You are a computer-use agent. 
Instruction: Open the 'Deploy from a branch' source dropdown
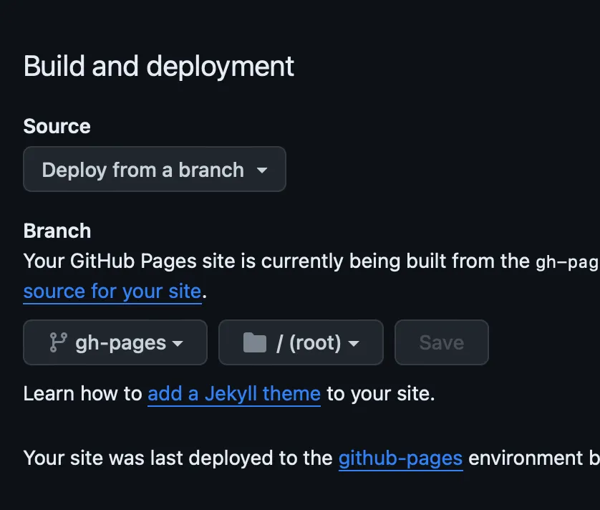pos(154,169)
